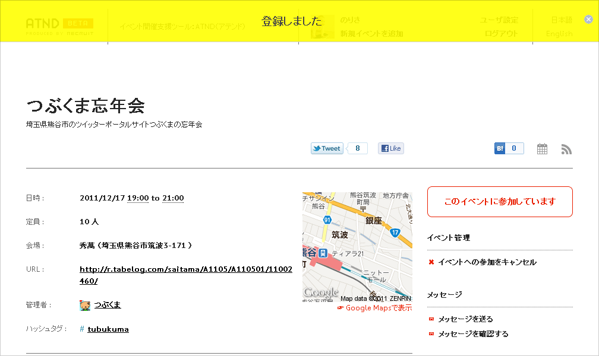Viewport: 599px width, 356px height.
Task: Open organizer つぶくま profile link
Action: tap(108, 305)
